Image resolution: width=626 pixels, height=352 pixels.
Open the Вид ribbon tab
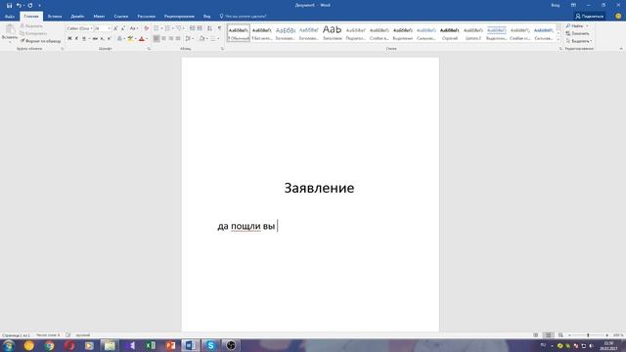[206, 17]
